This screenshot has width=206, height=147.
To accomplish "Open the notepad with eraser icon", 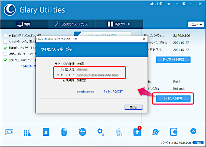I will tap(174, 132).
